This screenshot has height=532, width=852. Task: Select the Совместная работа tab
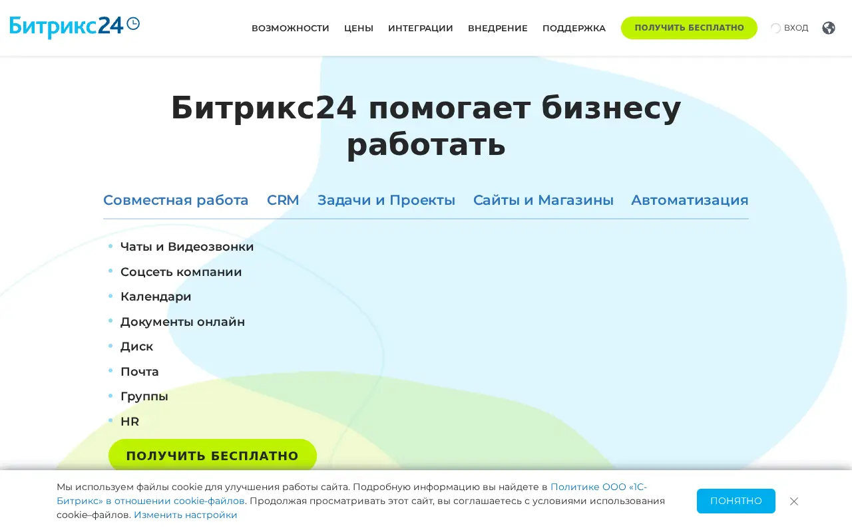coord(176,200)
